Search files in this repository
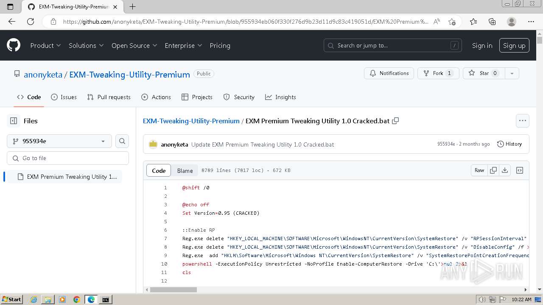The image size is (543, 305). click(x=122, y=141)
